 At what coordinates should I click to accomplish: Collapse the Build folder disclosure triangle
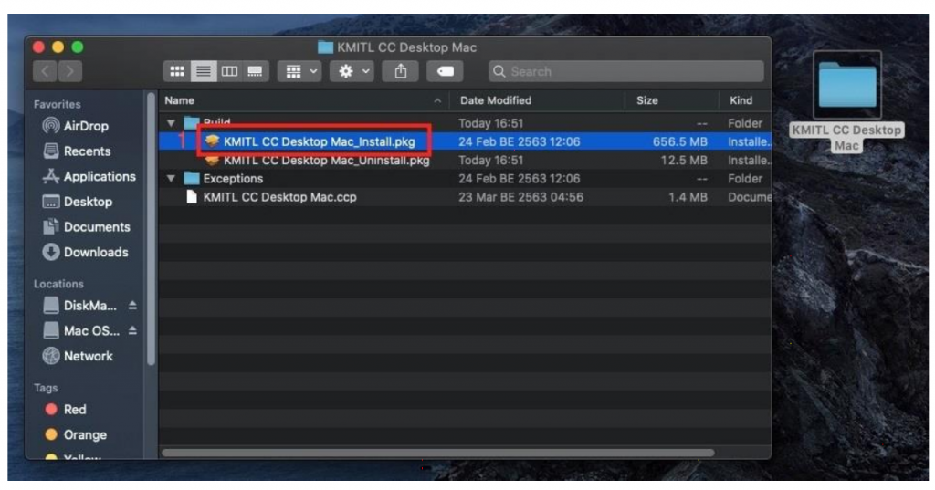point(171,123)
